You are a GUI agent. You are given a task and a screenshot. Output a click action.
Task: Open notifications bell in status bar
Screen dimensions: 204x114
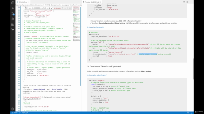(x=191, y=113)
